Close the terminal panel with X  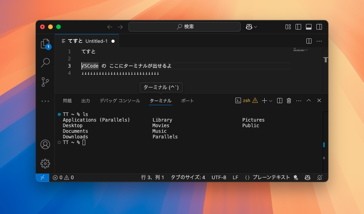tap(319, 100)
